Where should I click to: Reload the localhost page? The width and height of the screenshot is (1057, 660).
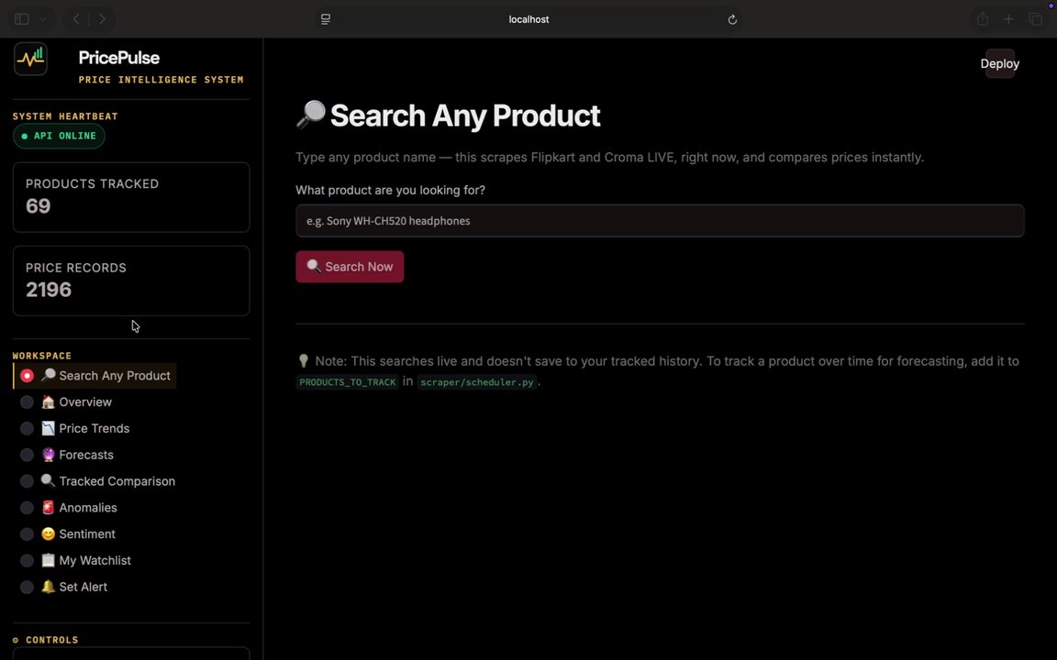732,19
